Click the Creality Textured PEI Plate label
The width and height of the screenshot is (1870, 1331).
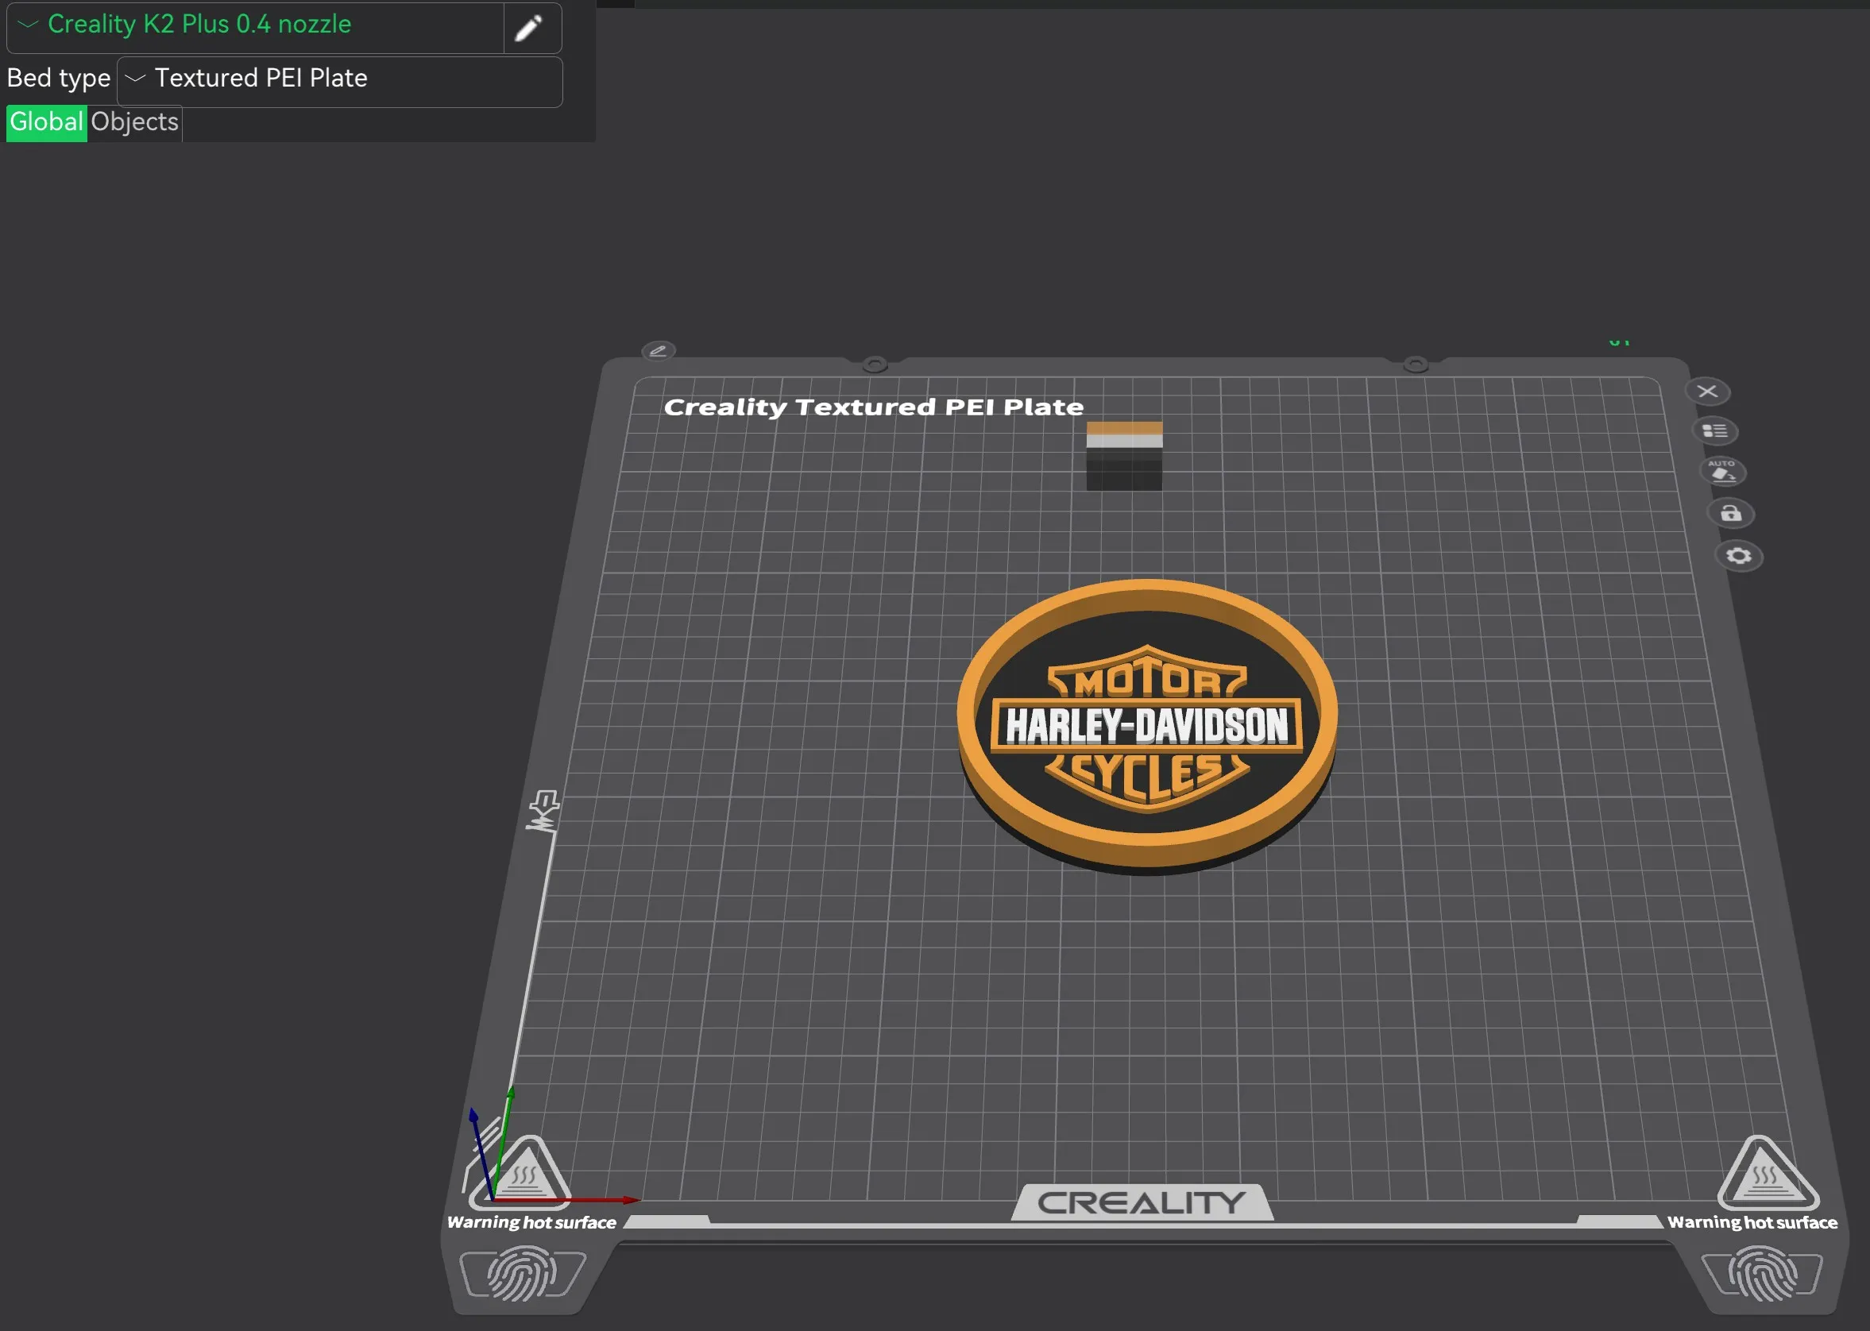(x=873, y=406)
